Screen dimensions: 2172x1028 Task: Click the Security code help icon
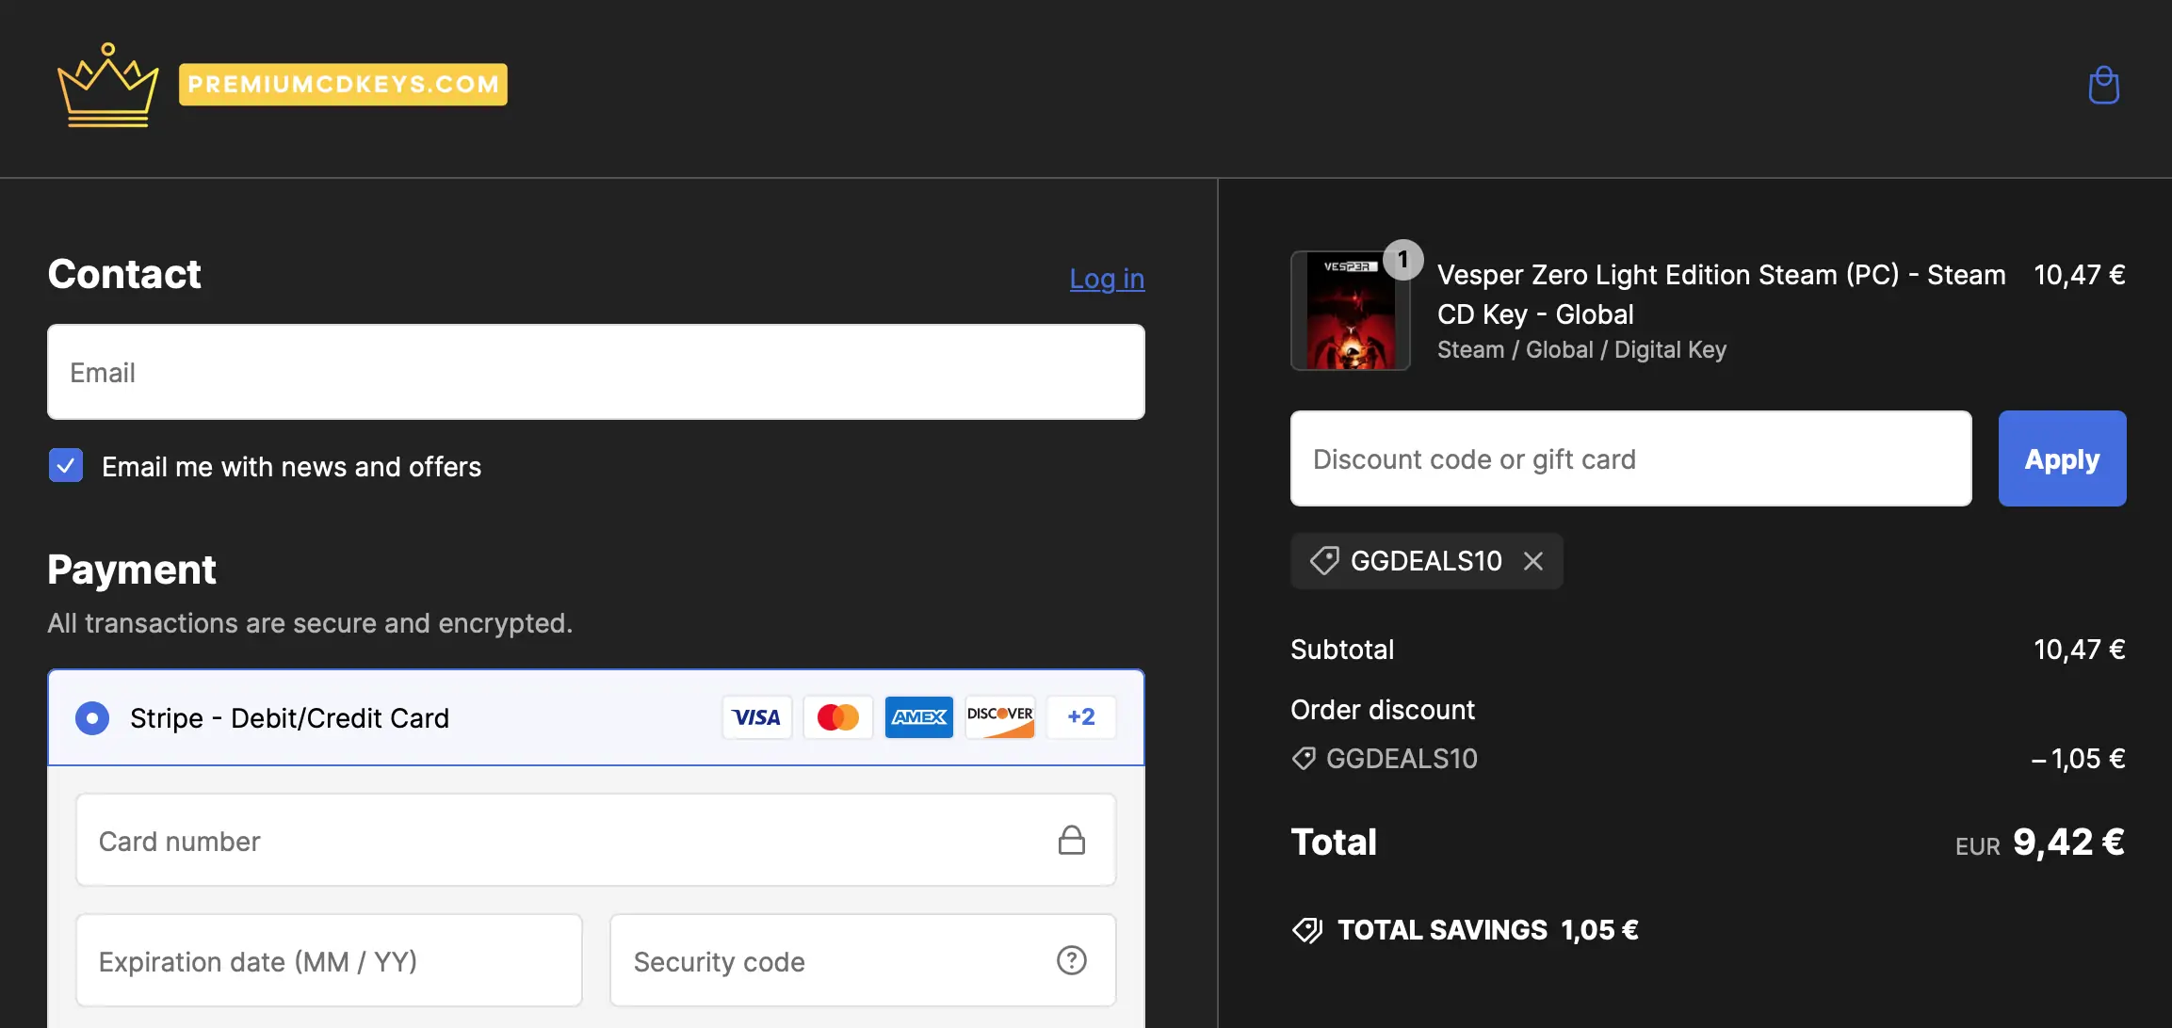tap(1071, 960)
